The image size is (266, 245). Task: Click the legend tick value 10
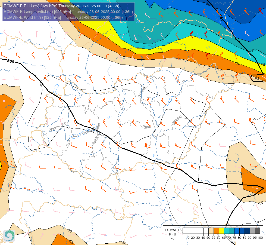point(188,238)
